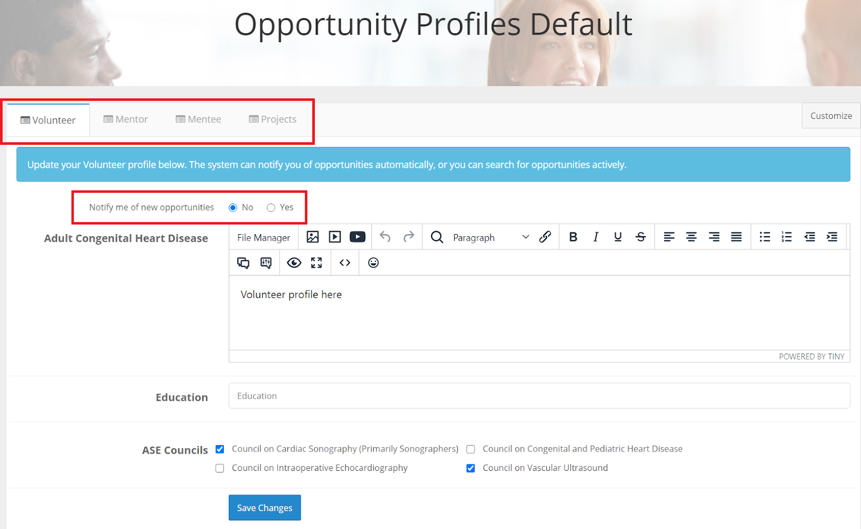Screen dimensions: 861x529
Task: Toggle fullscreen editor mode
Action: (x=316, y=263)
